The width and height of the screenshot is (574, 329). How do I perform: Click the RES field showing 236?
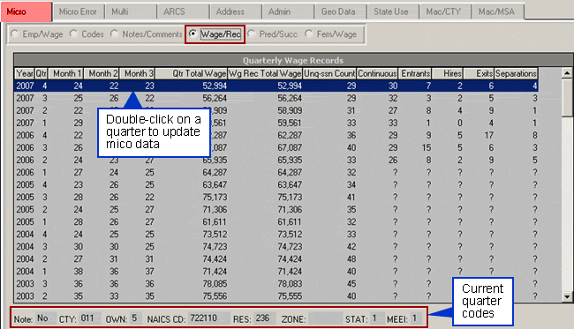(265, 318)
